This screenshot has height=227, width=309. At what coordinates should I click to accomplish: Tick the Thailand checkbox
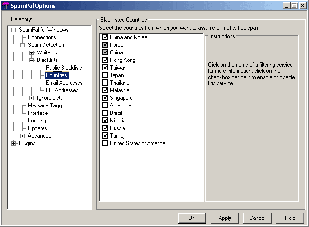tap(105, 83)
